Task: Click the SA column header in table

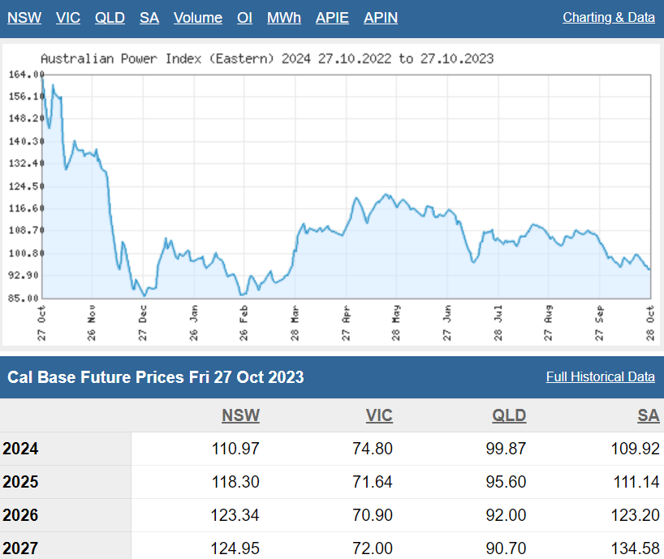Action: (x=649, y=415)
